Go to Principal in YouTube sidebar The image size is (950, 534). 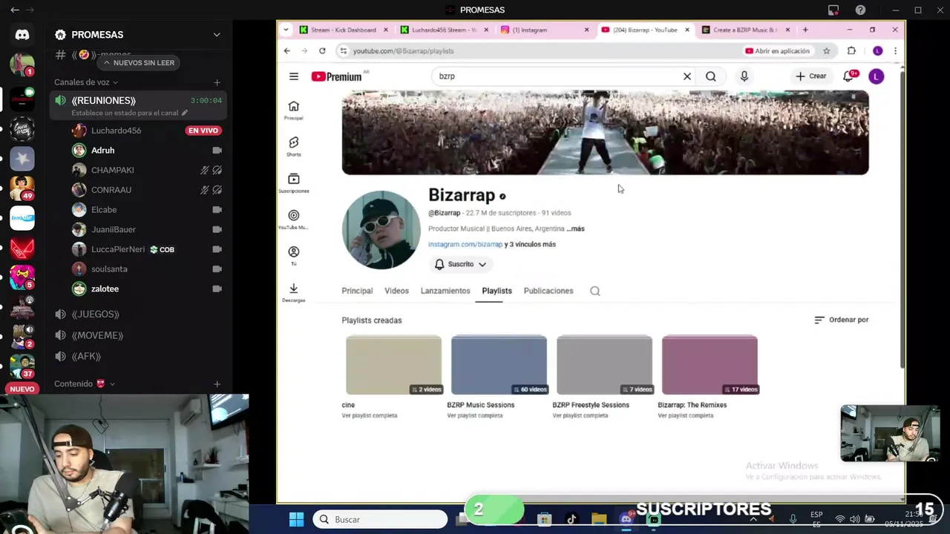point(294,110)
